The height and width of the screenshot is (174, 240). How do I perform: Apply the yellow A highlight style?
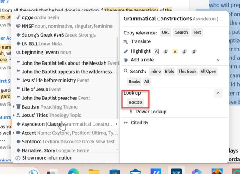(175, 51)
